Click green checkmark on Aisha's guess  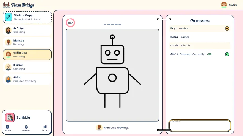tap(227, 54)
